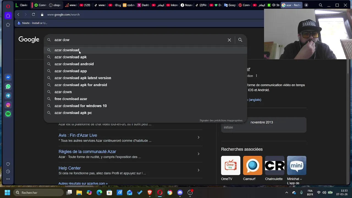The image size is (352, 198).
Task: Click magnifier to submit Google search
Action: (x=240, y=40)
